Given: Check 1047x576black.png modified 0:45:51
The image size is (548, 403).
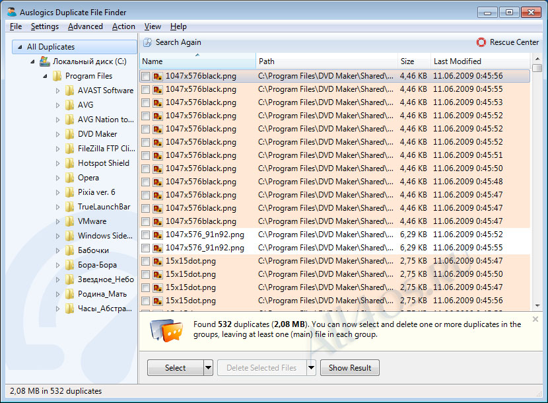Looking at the screenshot, I should [x=146, y=155].
